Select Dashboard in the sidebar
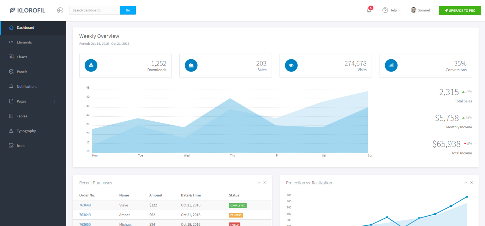The height and width of the screenshot is (226, 485). point(25,27)
